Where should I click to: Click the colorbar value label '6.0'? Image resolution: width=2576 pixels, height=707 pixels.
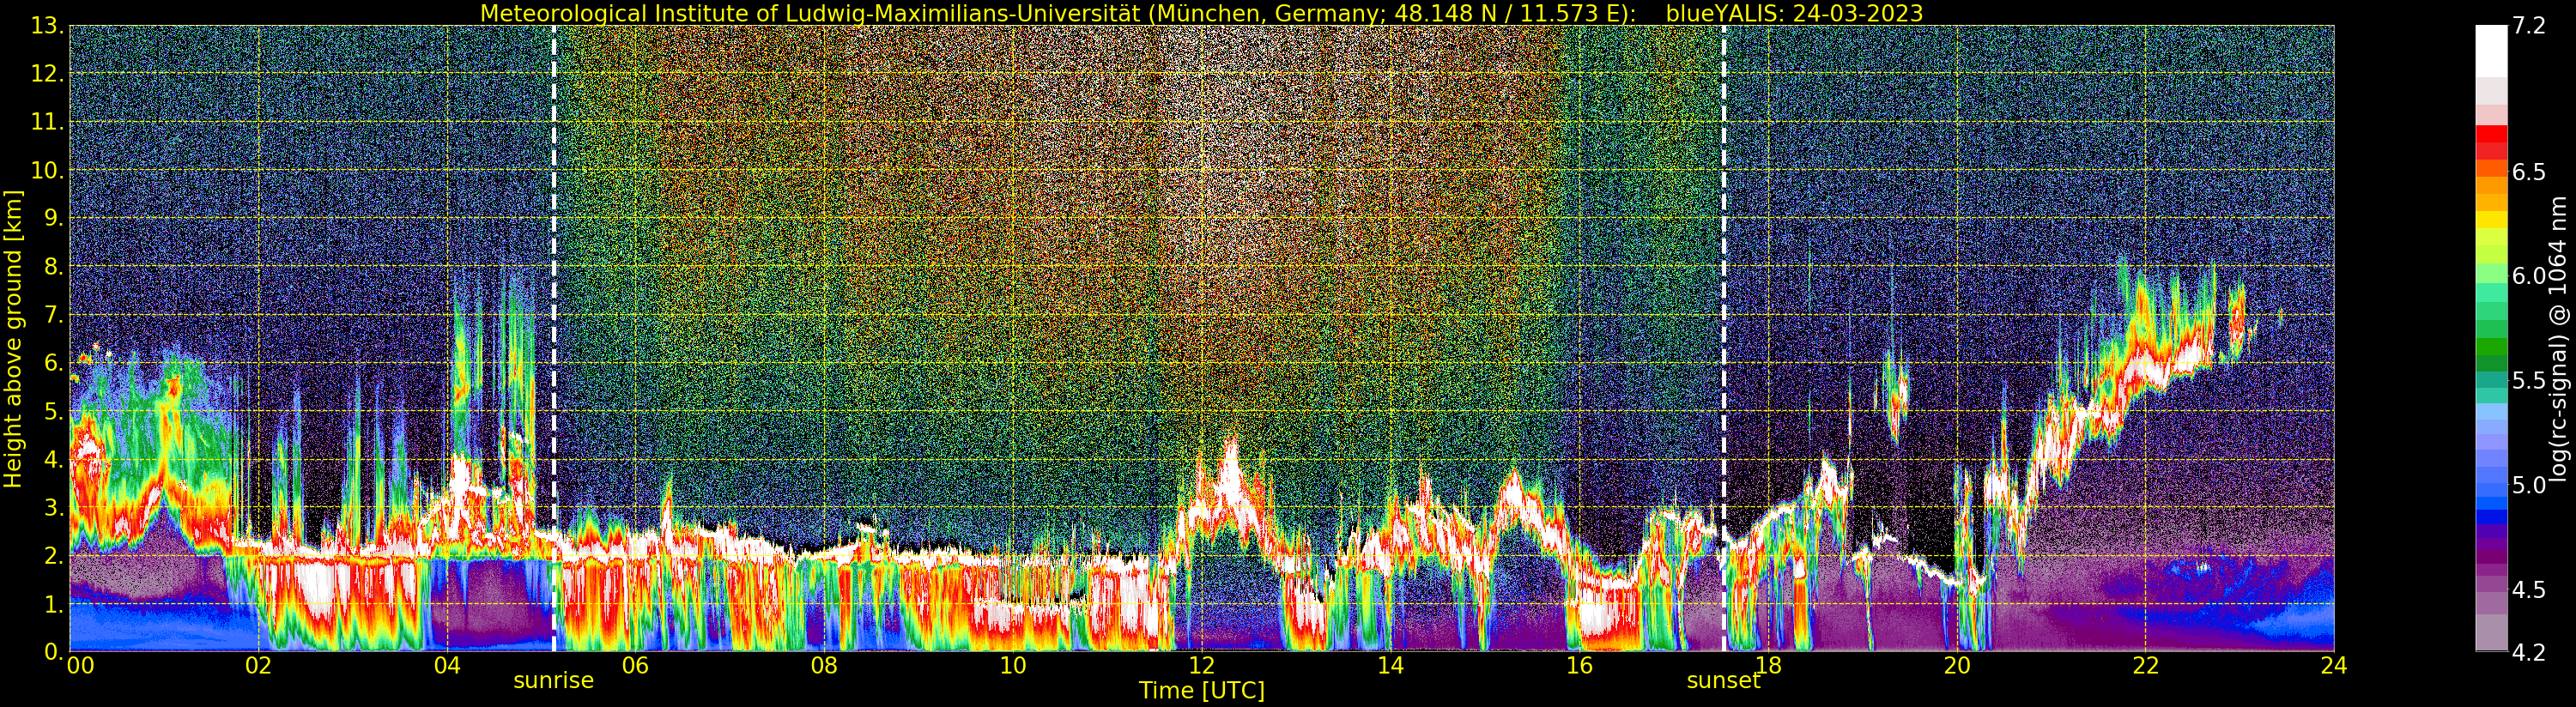click(2529, 276)
